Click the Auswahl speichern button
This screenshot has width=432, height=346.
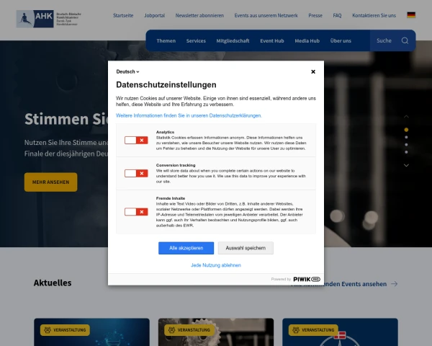(246, 248)
